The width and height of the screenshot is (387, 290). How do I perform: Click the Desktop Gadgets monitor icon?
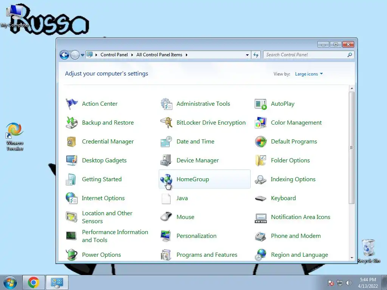tap(71, 160)
